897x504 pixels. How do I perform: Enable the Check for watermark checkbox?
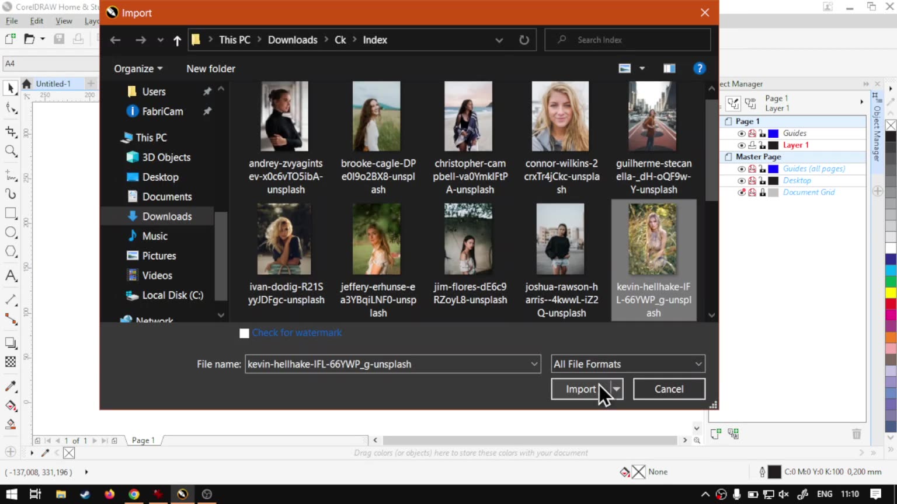point(244,333)
